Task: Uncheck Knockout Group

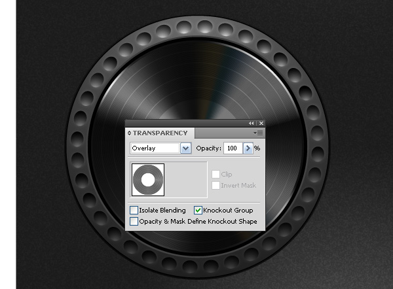Action: coord(198,210)
